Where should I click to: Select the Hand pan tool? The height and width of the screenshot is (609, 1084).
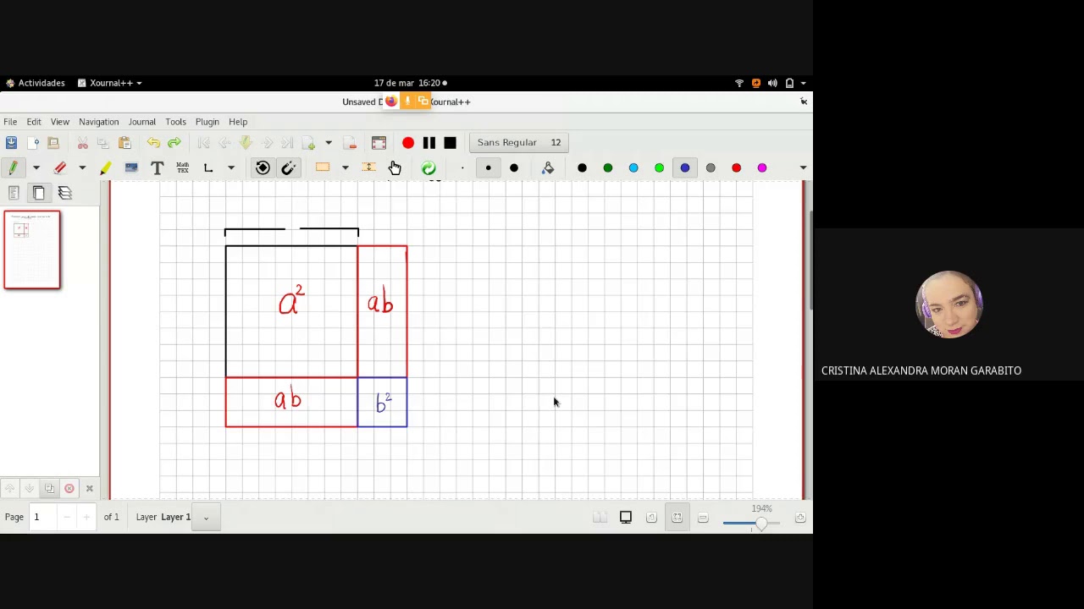pyautogui.click(x=395, y=167)
